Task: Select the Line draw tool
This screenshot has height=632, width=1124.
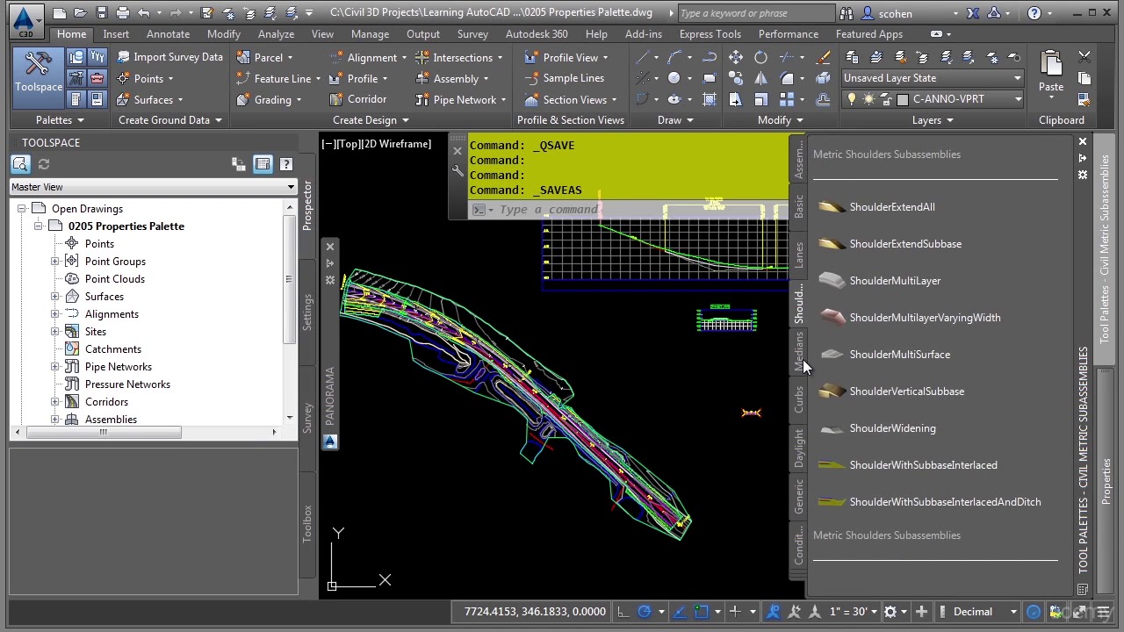Action: [x=643, y=58]
